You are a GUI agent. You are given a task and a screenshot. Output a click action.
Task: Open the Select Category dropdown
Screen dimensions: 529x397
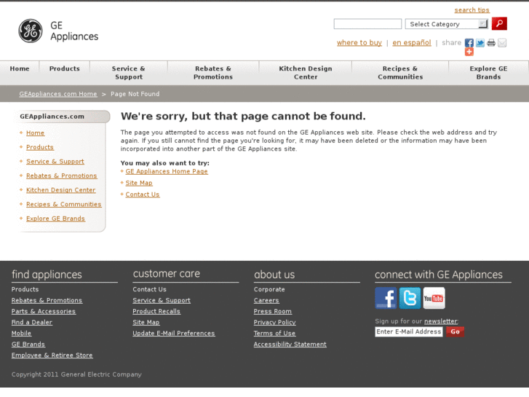447,24
